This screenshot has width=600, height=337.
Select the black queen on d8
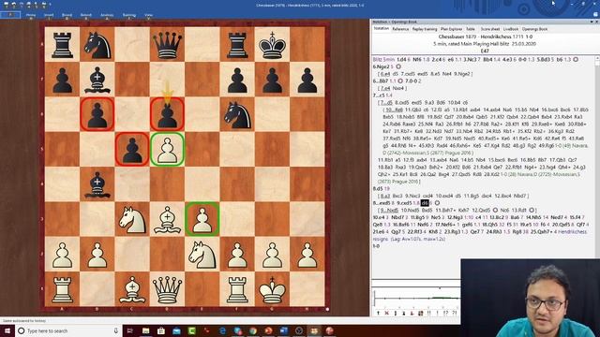[x=167, y=45]
